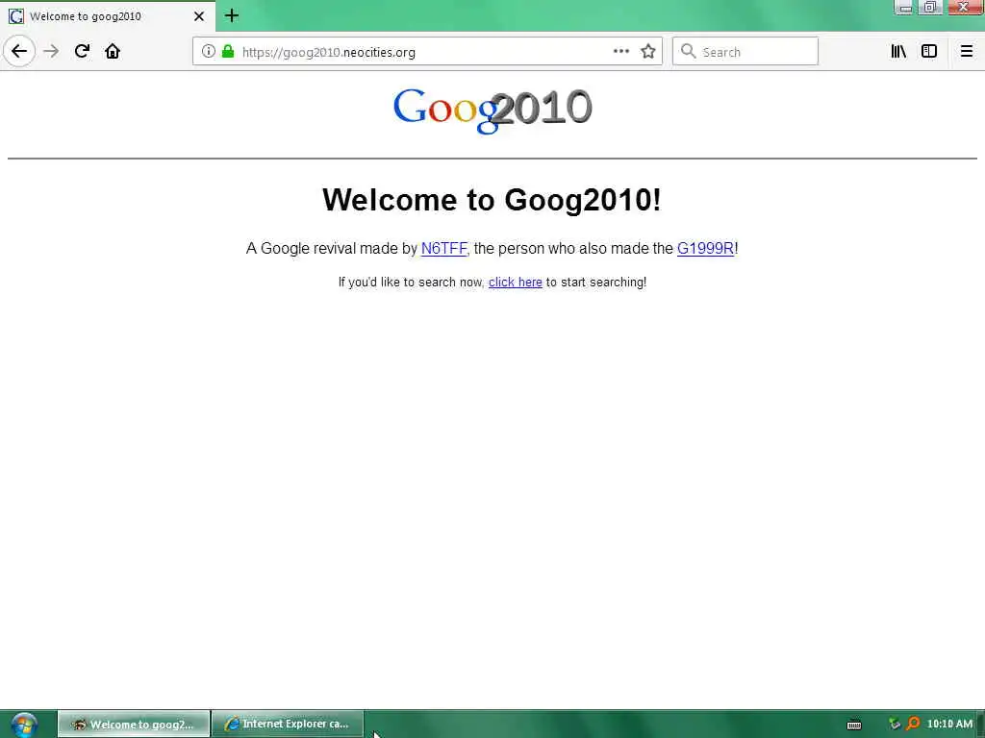
Task: Click the network status tray icon
Action: (895, 725)
